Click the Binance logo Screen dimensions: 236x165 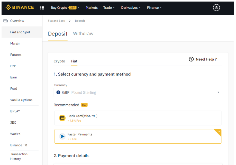click(20, 7)
